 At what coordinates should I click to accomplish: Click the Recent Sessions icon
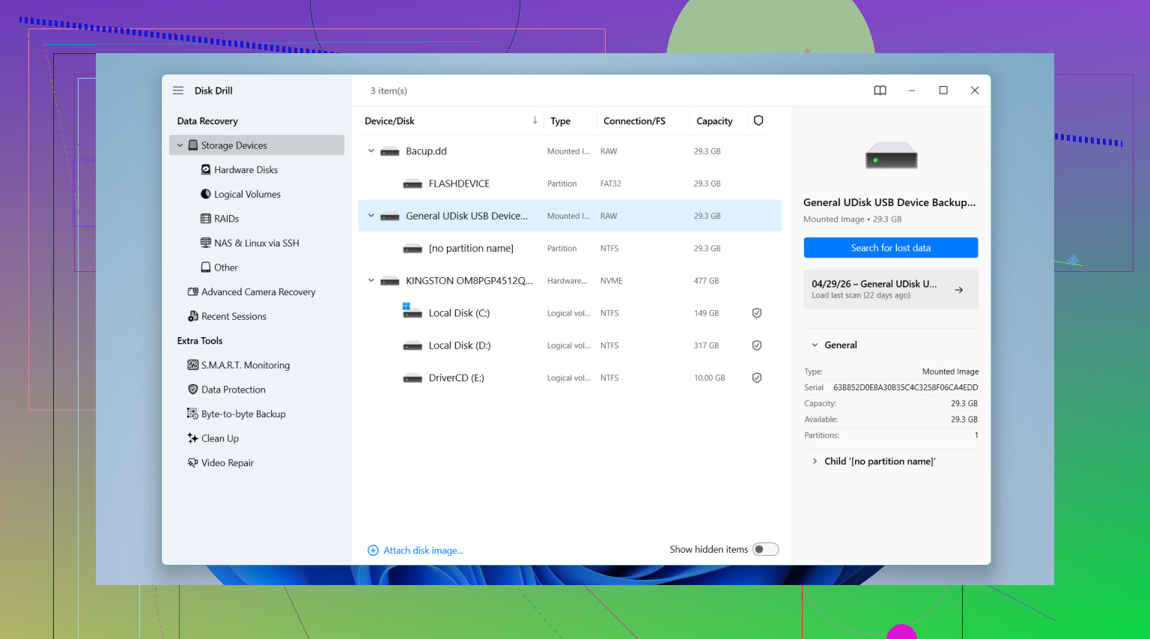pos(193,316)
